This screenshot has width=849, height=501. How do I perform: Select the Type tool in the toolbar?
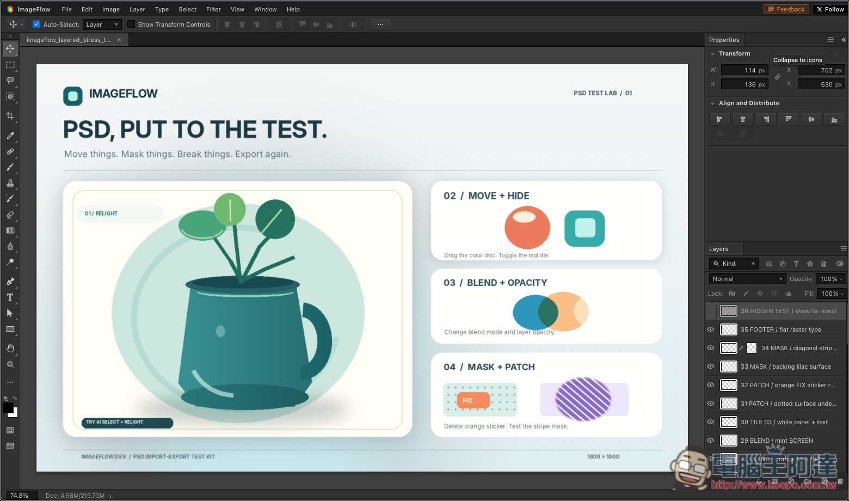click(10, 297)
